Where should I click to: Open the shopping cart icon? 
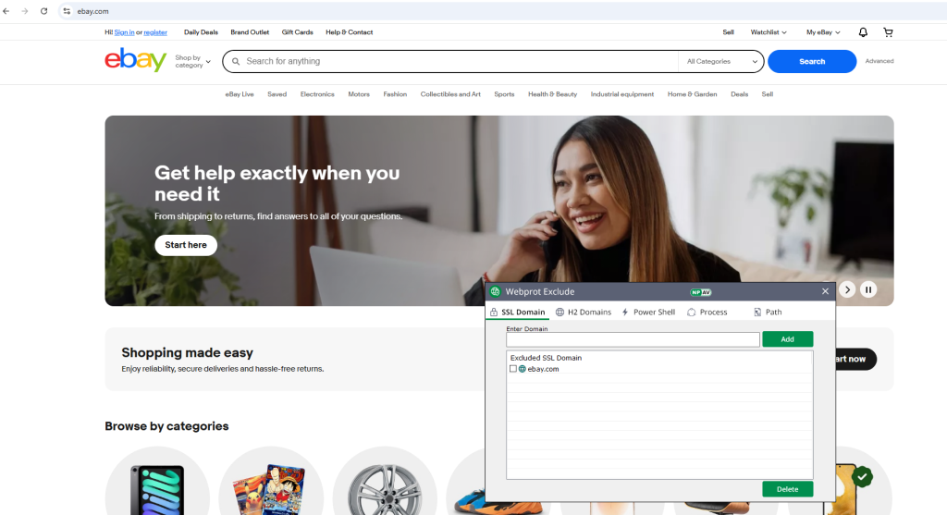(x=888, y=32)
